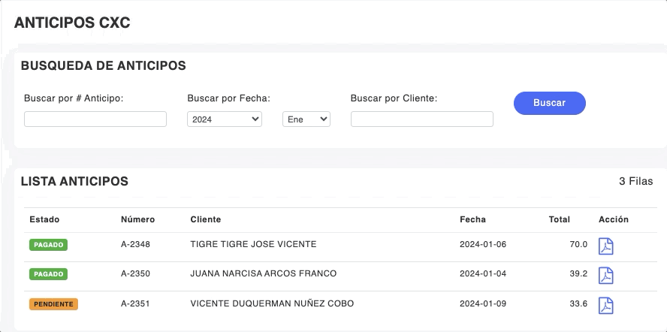Click the date 2024-01-09 cell
The image size is (667, 332).
[483, 303]
